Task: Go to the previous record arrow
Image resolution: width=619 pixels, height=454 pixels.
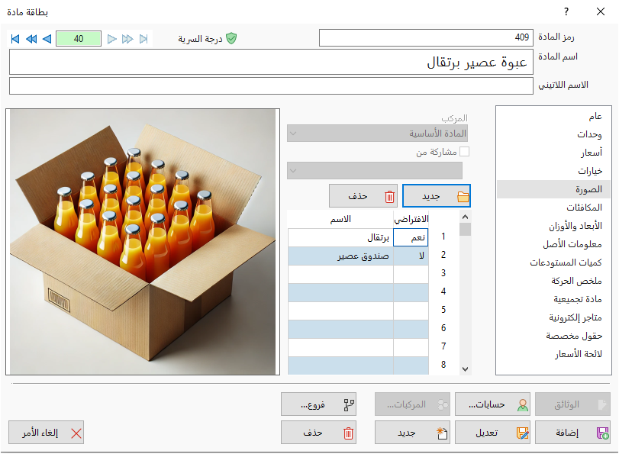Action: coord(47,39)
